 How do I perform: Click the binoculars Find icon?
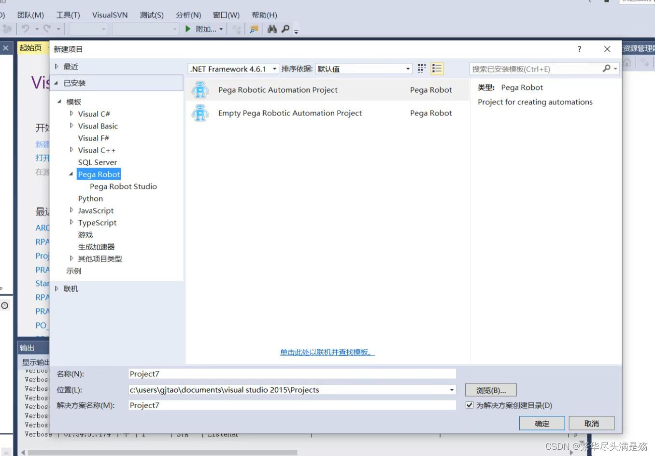[x=272, y=29]
